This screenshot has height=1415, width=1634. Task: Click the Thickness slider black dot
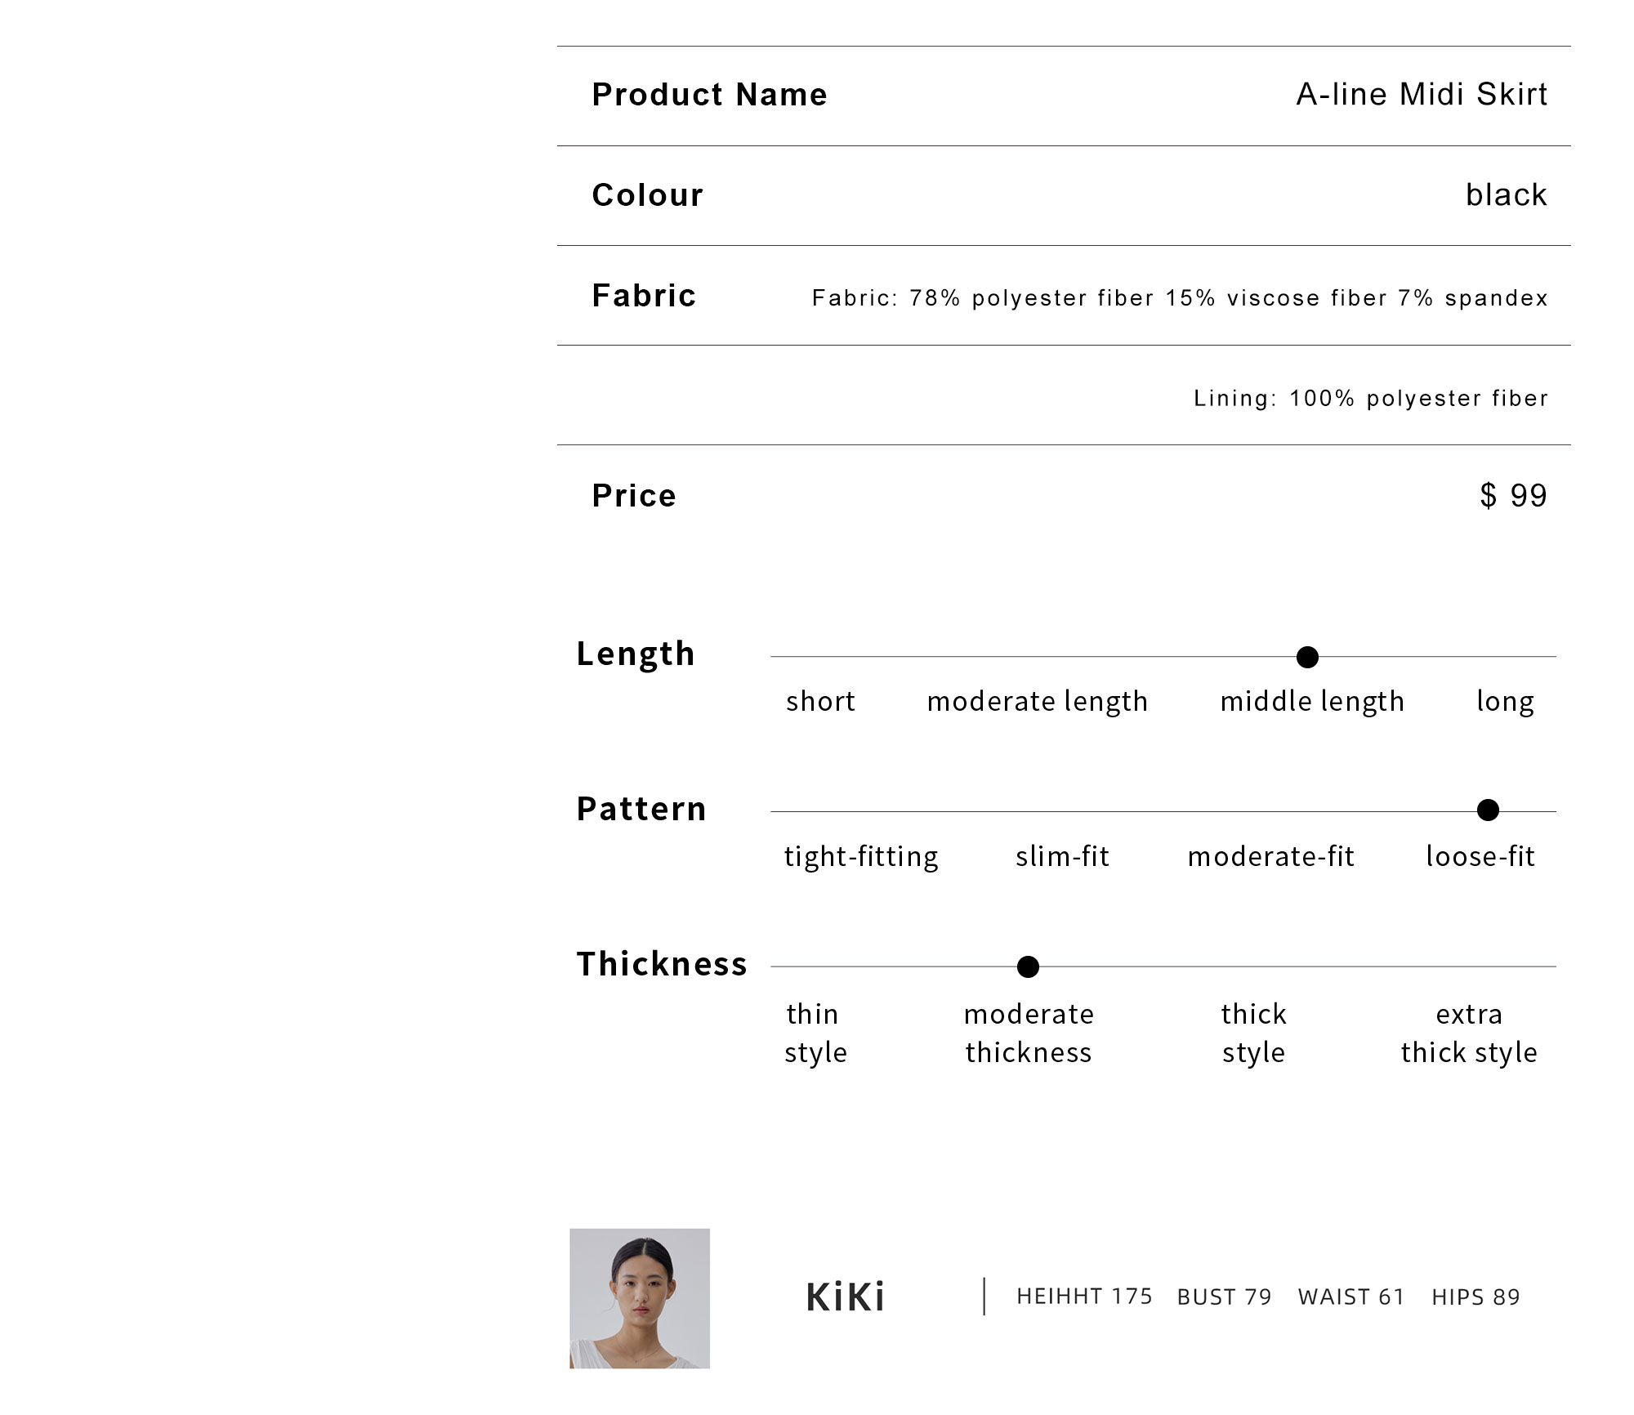[x=1028, y=966]
